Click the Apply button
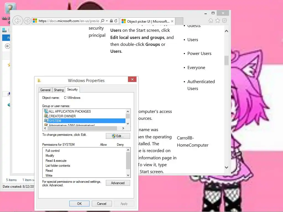The image size is (283, 212). click(124, 203)
